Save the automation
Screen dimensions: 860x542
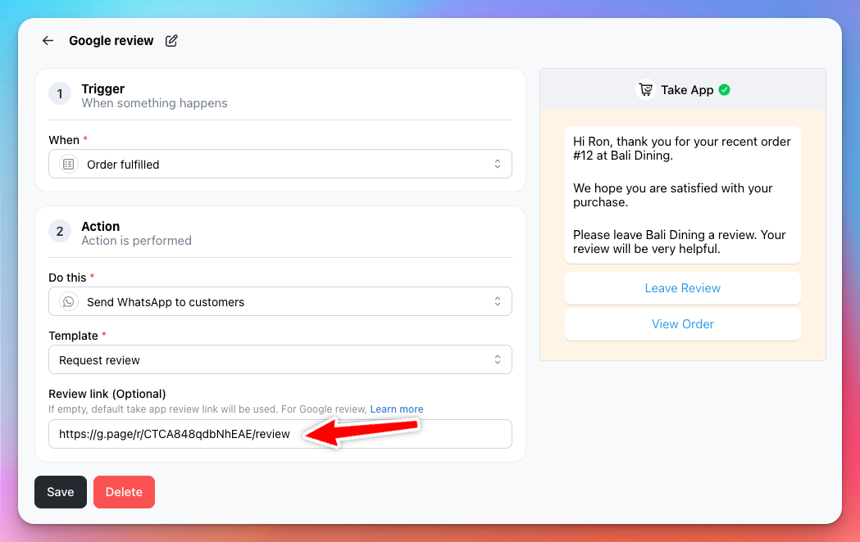tap(61, 491)
